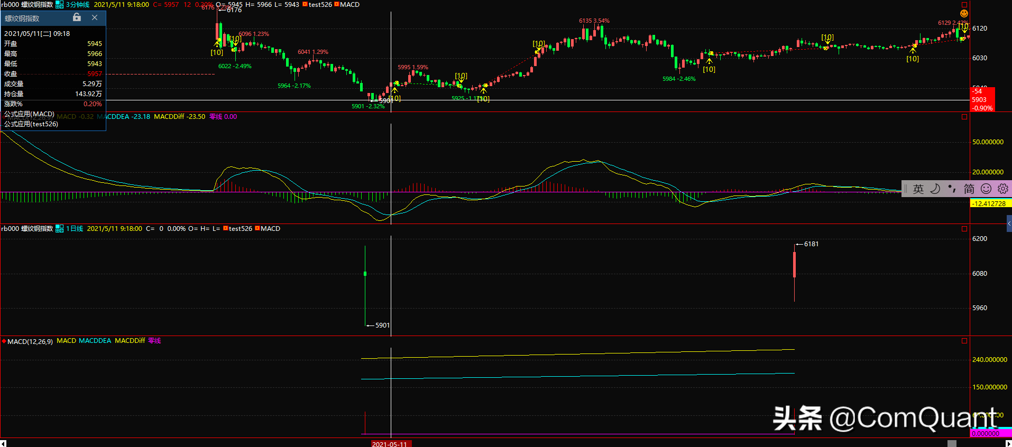
Task: Click the MACD(12,26,9) indicator label
Action: click(30, 342)
